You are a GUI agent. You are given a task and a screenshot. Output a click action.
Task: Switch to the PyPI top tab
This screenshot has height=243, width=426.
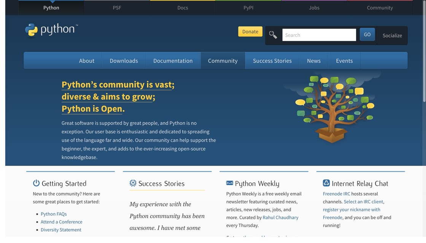[x=248, y=8]
